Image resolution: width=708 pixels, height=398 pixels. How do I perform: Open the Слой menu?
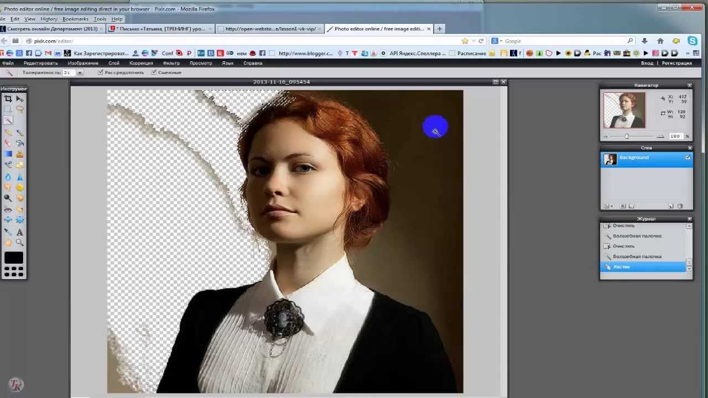tap(114, 63)
